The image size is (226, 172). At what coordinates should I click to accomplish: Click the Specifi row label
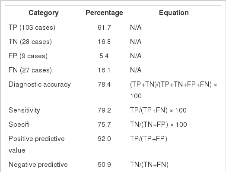(19, 125)
